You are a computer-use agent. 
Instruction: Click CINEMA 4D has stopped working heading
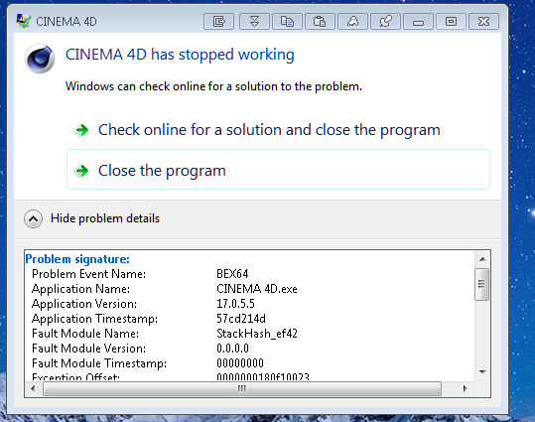click(x=180, y=55)
